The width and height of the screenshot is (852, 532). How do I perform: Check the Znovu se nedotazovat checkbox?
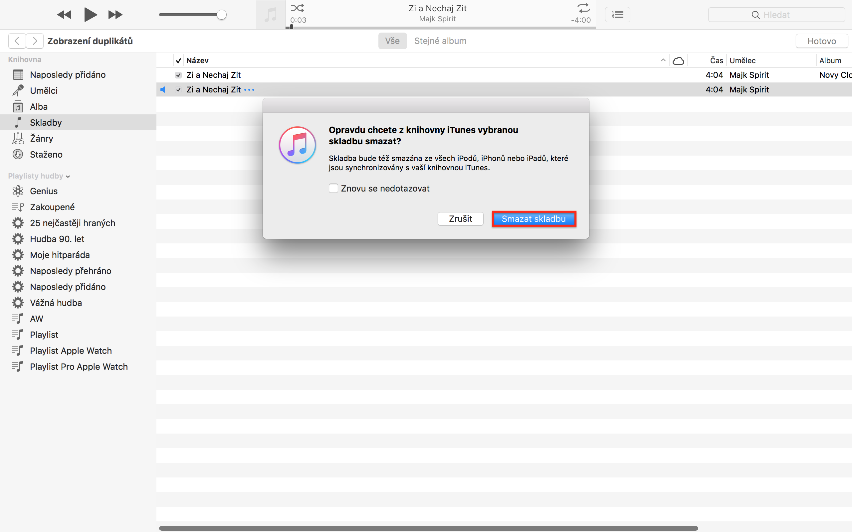coord(333,188)
